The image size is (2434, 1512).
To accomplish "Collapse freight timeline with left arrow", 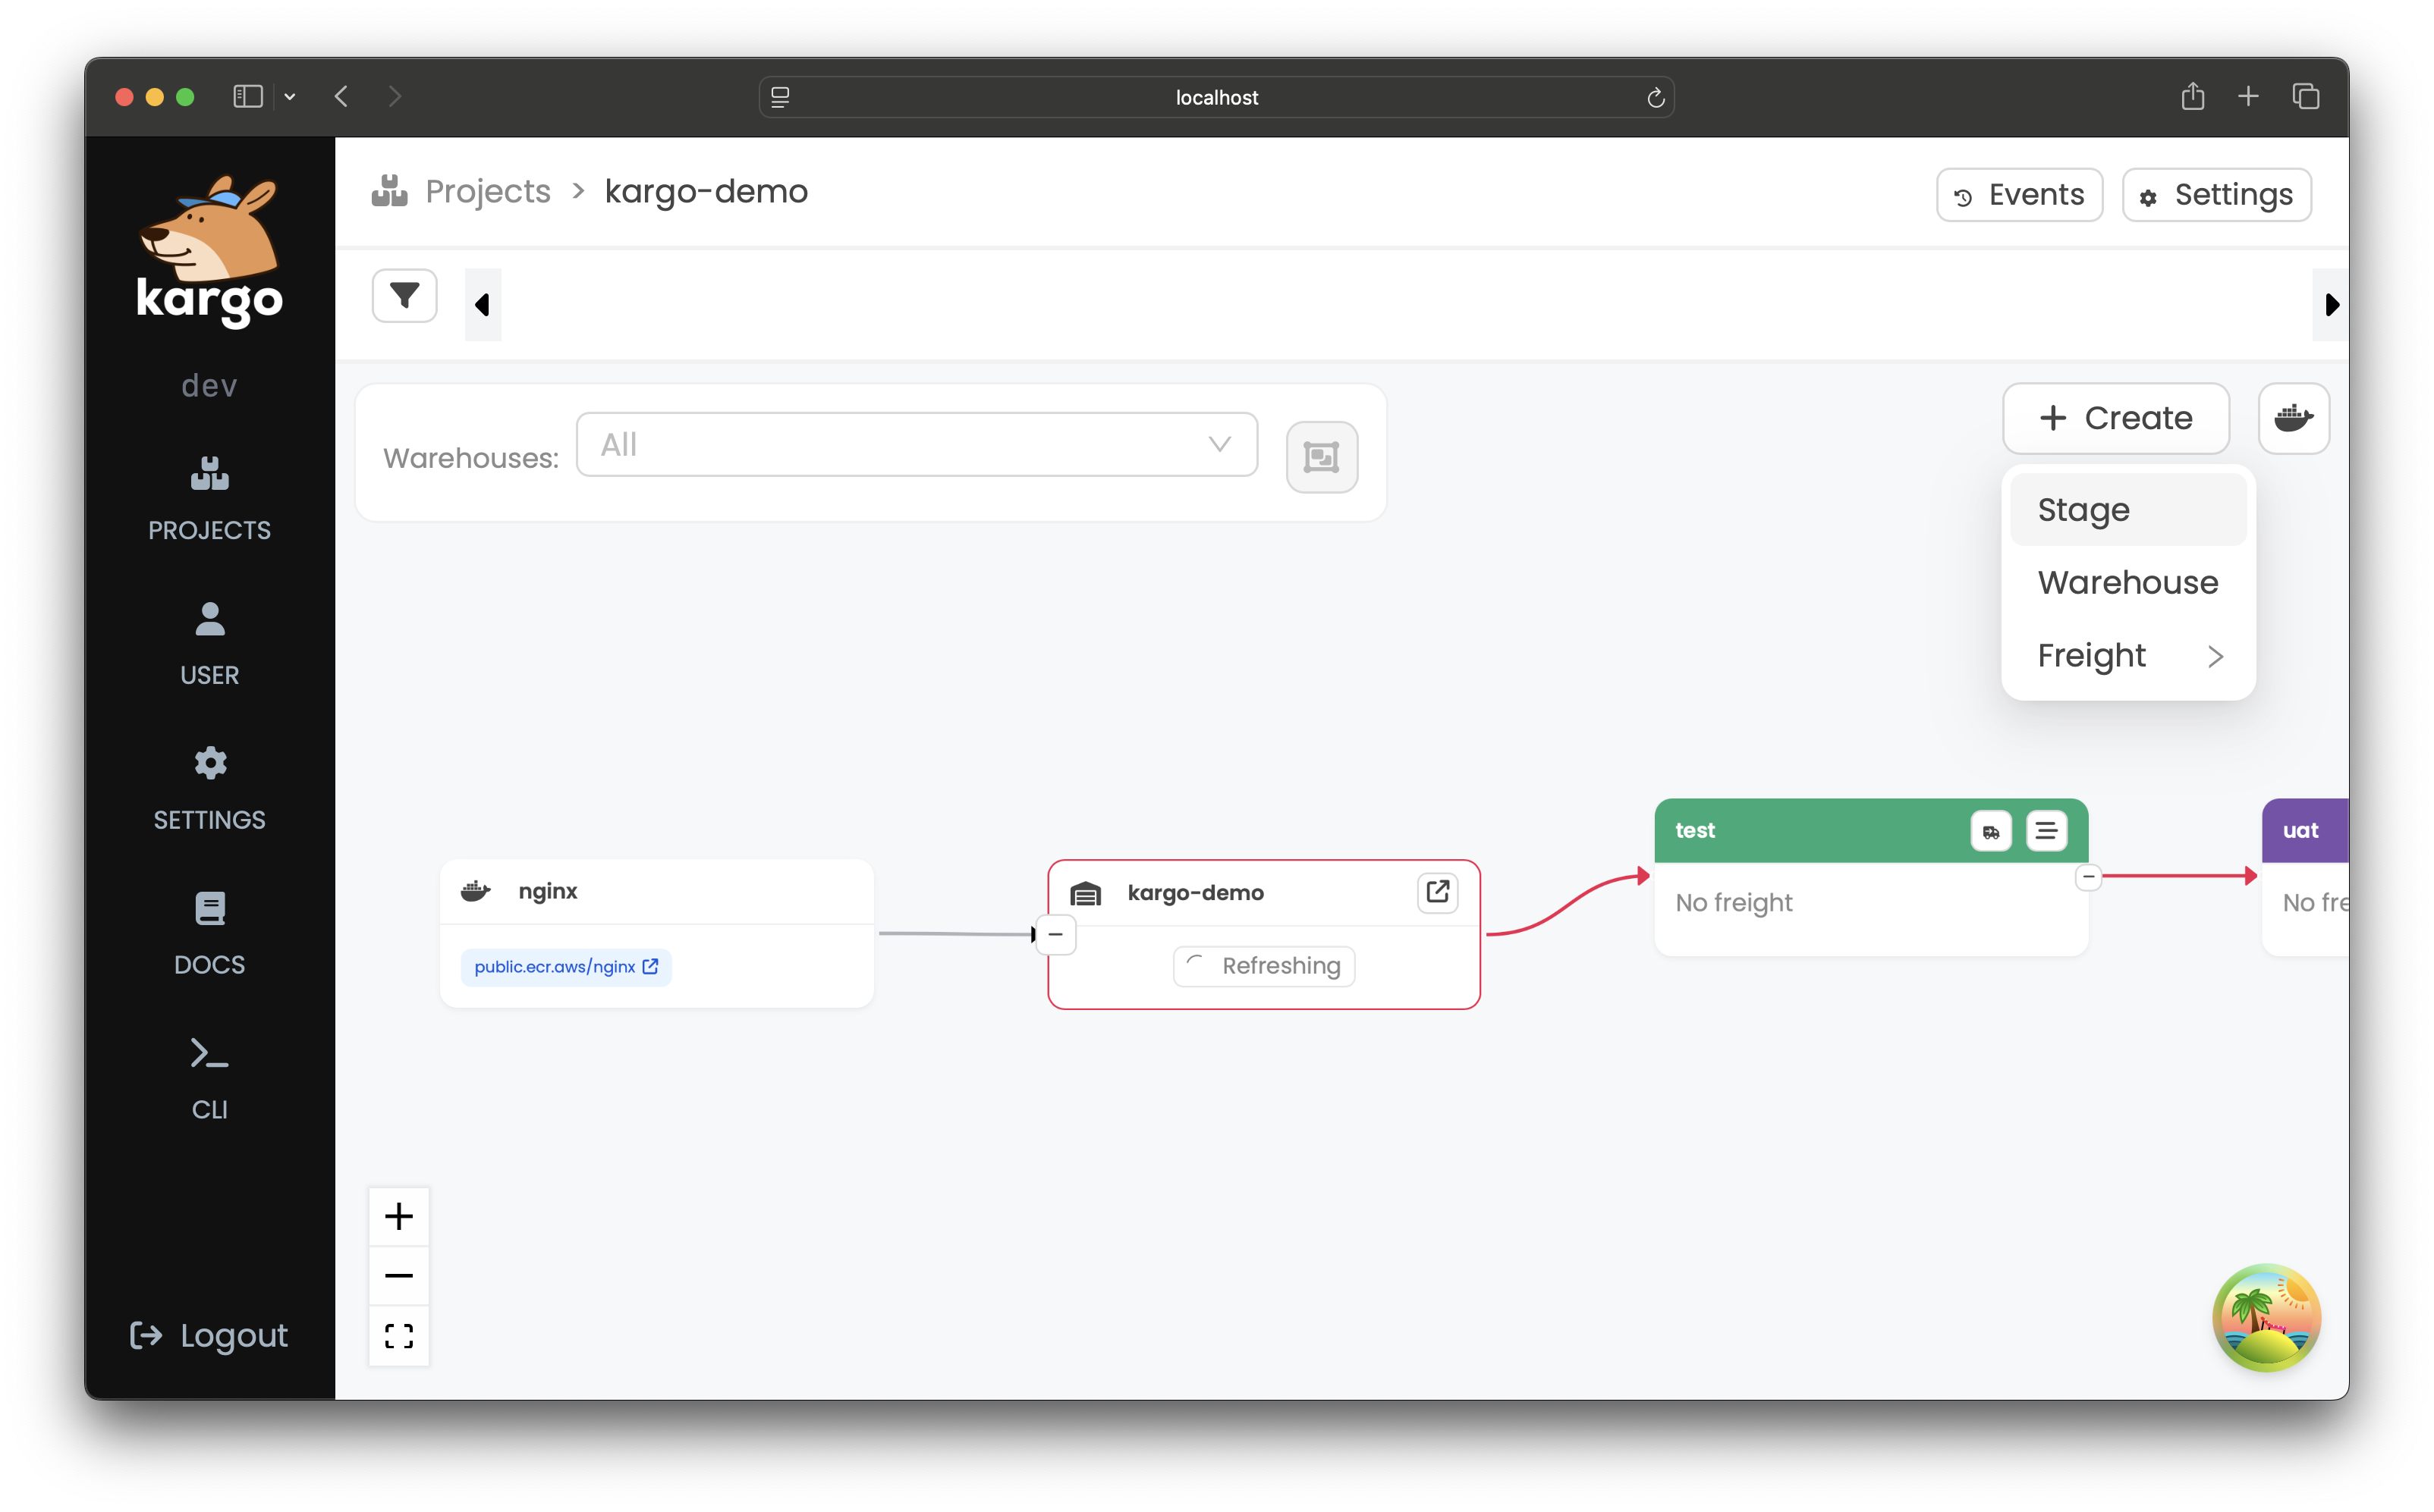I will pyautogui.click(x=483, y=304).
